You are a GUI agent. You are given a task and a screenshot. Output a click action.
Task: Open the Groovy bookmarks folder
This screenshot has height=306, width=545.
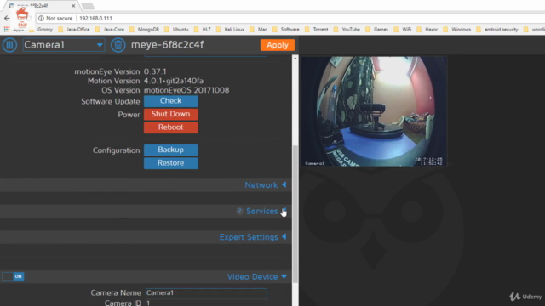41,30
